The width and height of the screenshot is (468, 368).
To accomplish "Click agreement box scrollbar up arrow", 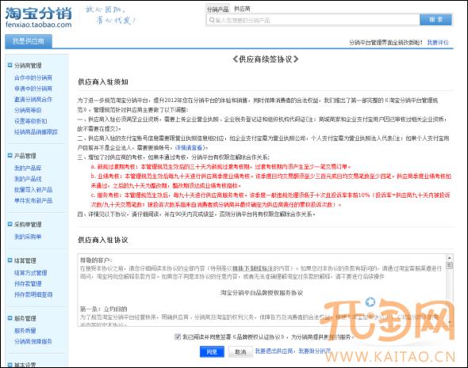I will coord(449,257).
